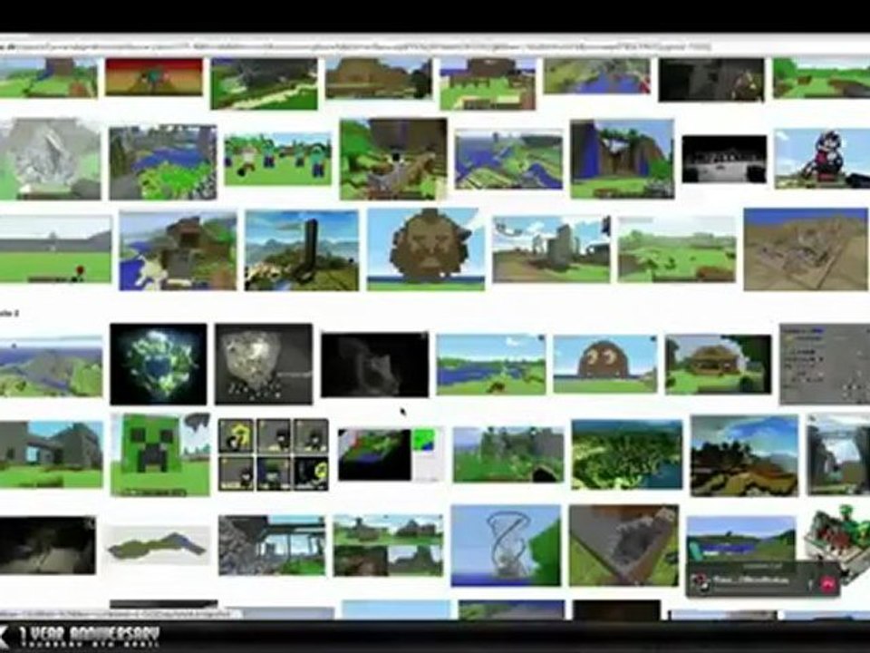Open the cliff with blue waterfall thumbnail
Image resolution: width=870 pixels, height=653 pixels.
pyautogui.click(x=622, y=159)
